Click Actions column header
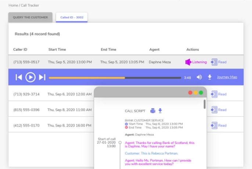252x169 pixels. [192, 49]
